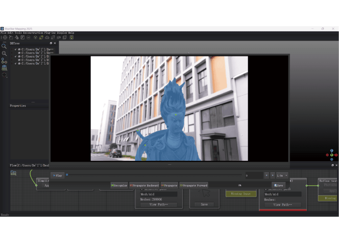Click the XYZ axis gizmo in the viewport
339x243 pixels.
pos(332,155)
